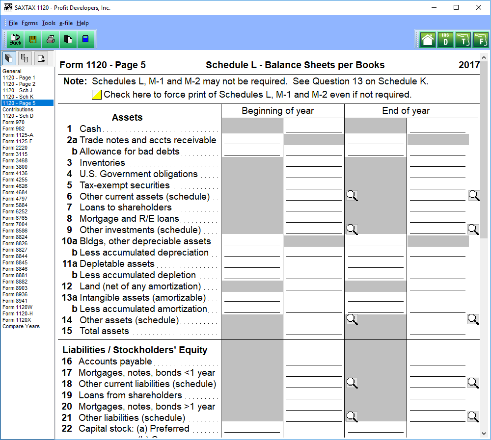Open the copy pages toolbar icon
The image size is (491, 440).
click(68, 39)
